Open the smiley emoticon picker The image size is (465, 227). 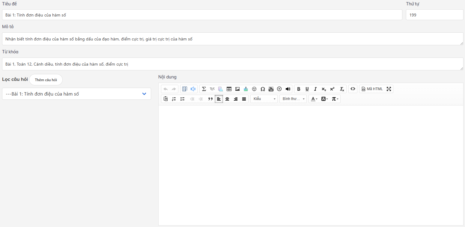pos(254,89)
